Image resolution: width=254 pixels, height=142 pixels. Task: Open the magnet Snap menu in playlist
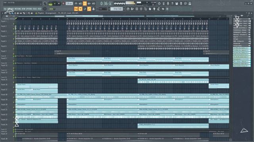coord(5,13)
